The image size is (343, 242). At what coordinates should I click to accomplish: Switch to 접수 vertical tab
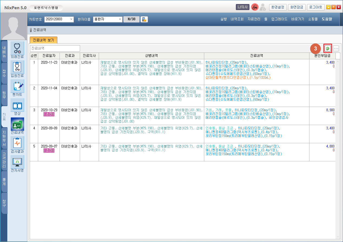pos(4,73)
